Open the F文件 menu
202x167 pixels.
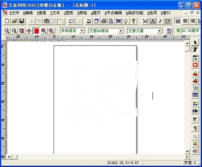(14, 13)
